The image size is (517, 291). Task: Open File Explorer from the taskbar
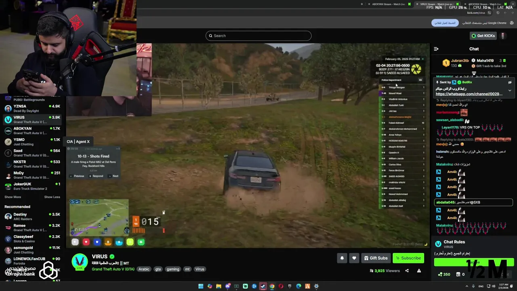pos(219,286)
